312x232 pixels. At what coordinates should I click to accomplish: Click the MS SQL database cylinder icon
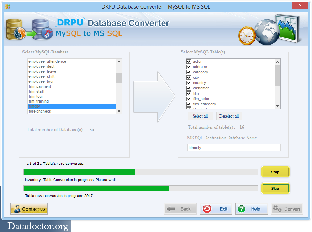(42, 29)
